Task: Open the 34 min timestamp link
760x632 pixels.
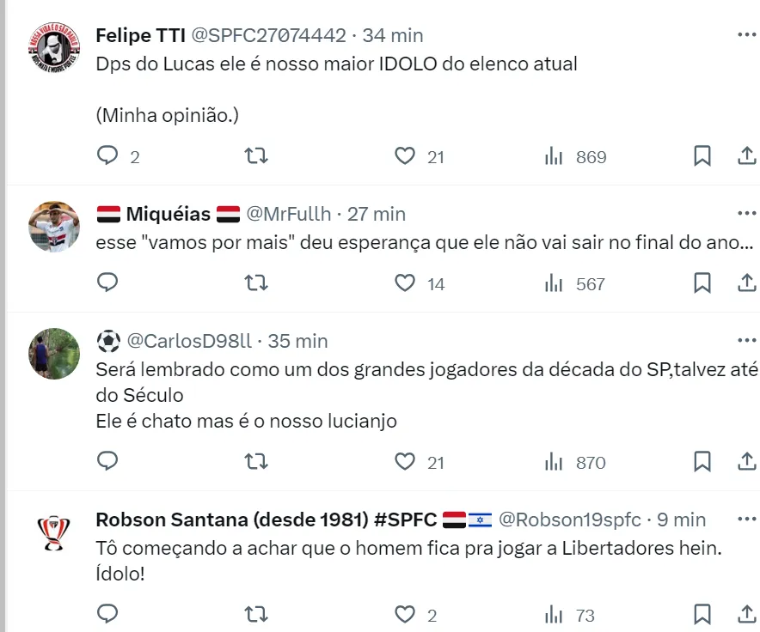Action: (393, 35)
